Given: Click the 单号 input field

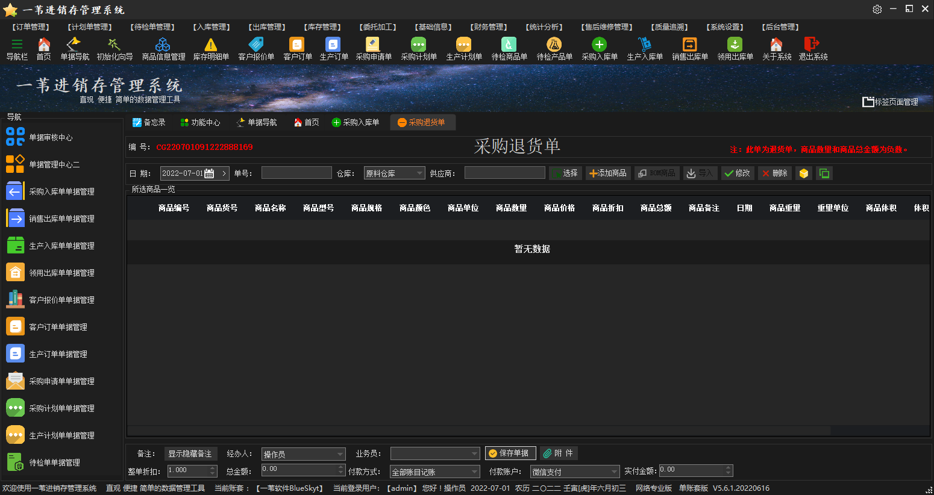Looking at the screenshot, I should pyautogui.click(x=296, y=173).
